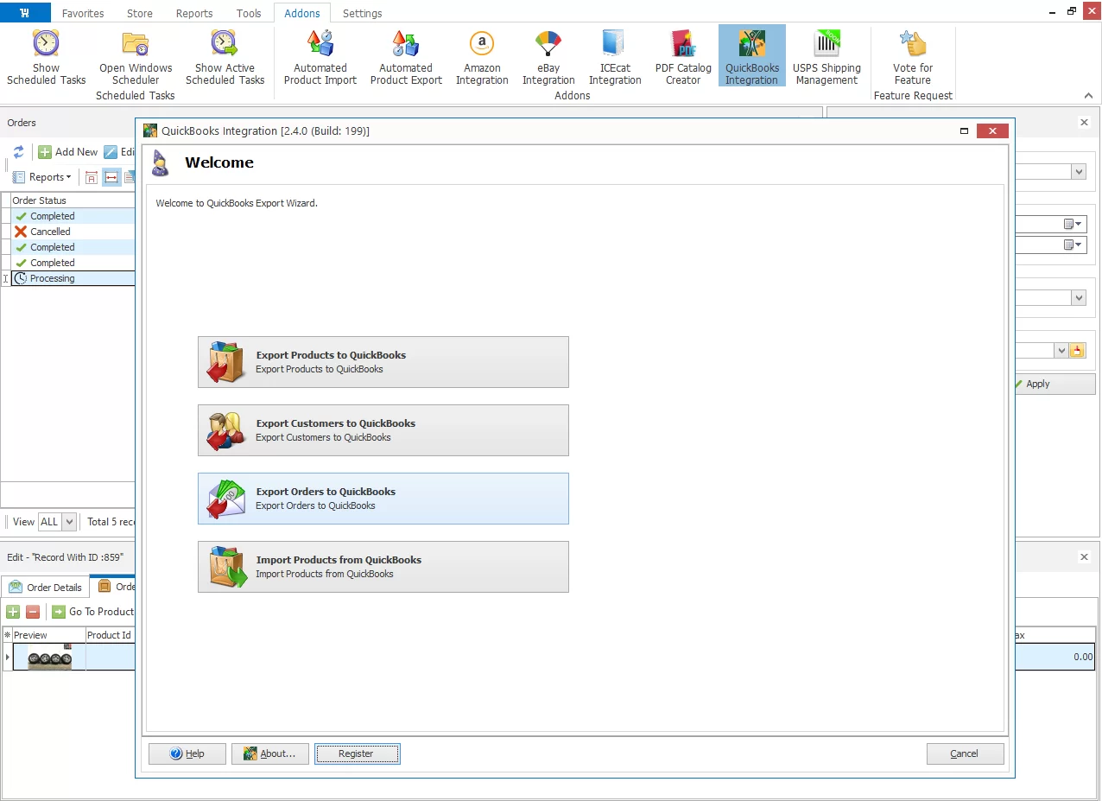Refresh the Orders list
This screenshot has height=801, width=1102.
point(17,151)
